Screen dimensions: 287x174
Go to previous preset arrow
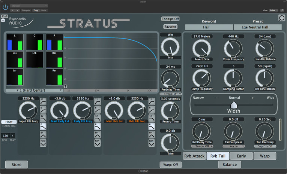[x=13, y=10]
